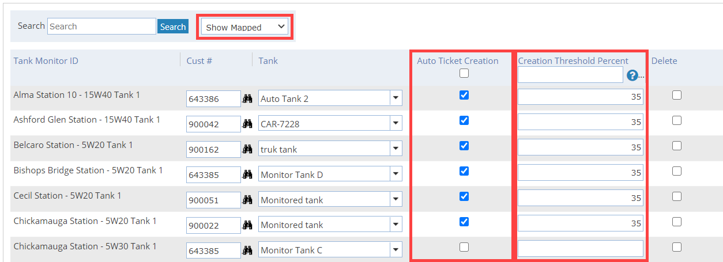Screen dimensions: 723x262
Task: Uncheck Auto Ticket Creation for Alma Station 10
Action: pos(464,95)
